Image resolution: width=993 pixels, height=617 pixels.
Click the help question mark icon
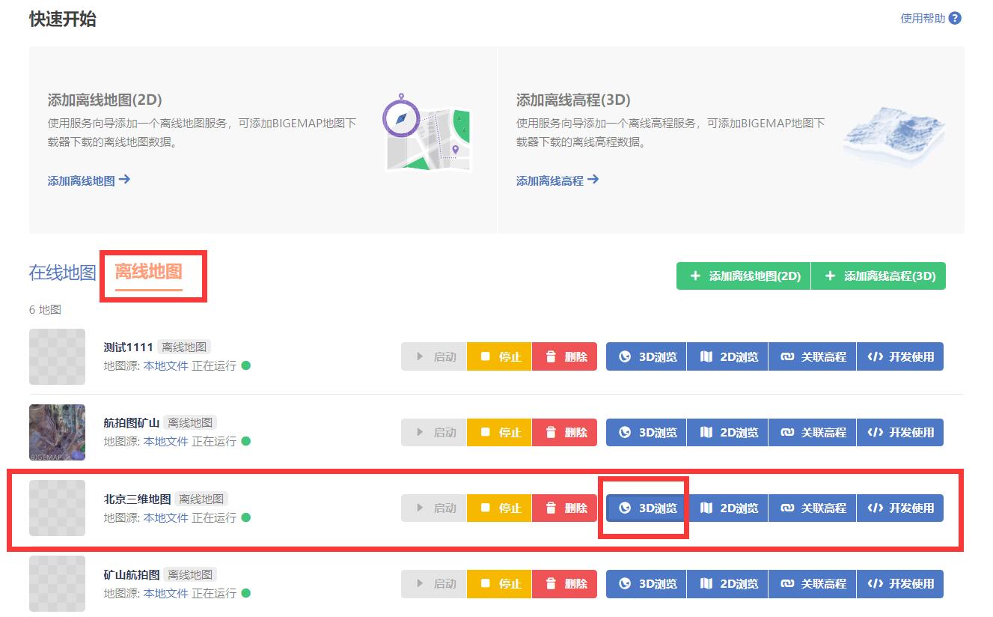pyautogui.click(x=955, y=18)
